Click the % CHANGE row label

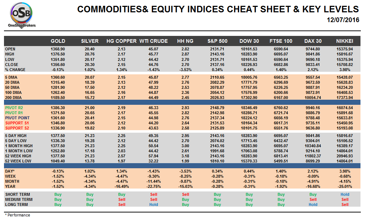[15, 69]
